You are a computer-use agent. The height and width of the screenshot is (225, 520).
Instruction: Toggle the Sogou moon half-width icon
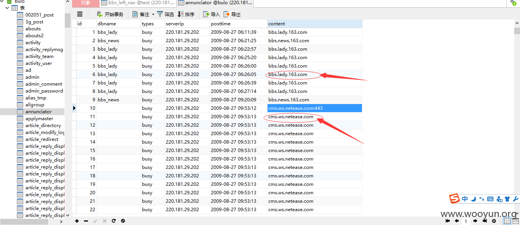point(473,199)
